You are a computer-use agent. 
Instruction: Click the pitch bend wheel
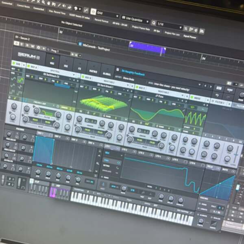coord(3,180)
